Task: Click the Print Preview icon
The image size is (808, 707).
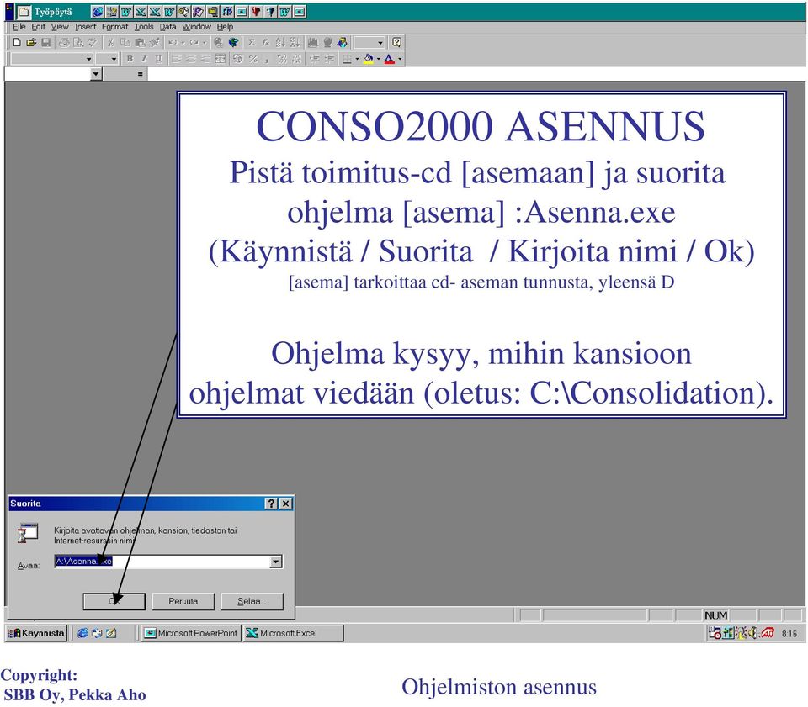Action: pos(78,42)
